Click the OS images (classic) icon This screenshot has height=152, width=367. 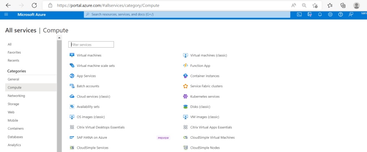coord(72,117)
